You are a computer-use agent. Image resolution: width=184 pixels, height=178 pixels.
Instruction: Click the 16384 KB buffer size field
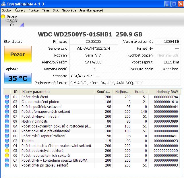pyautogui.click(x=168, y=42)
